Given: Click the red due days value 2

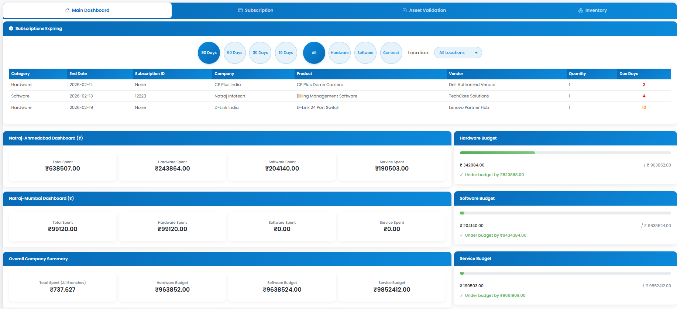Looking at the screenshot, I should [x=644, y=85].
